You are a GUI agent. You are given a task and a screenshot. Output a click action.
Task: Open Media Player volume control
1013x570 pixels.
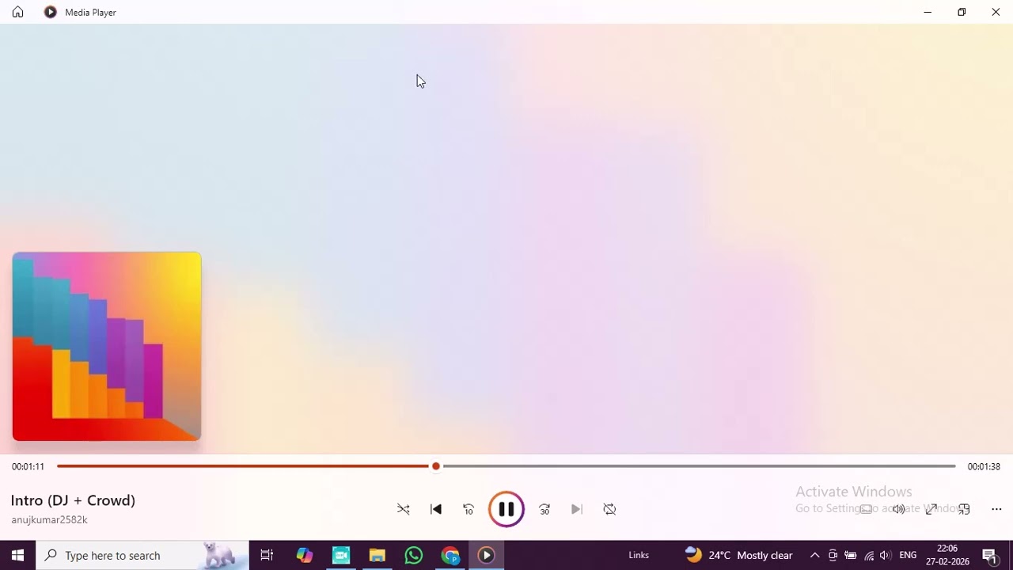[898, 509]
